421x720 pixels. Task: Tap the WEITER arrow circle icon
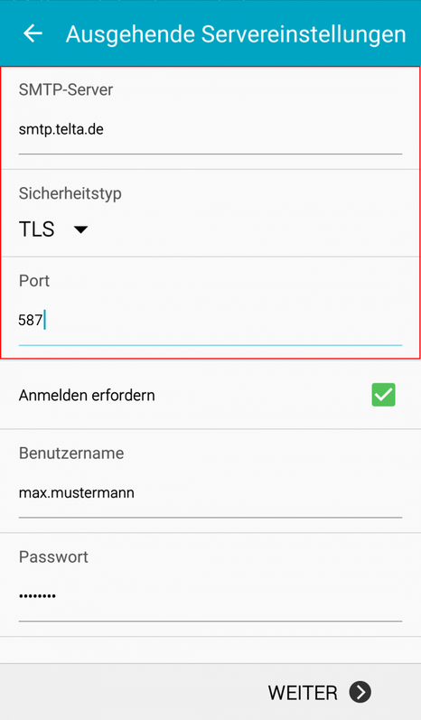click(x=360, y=692)
